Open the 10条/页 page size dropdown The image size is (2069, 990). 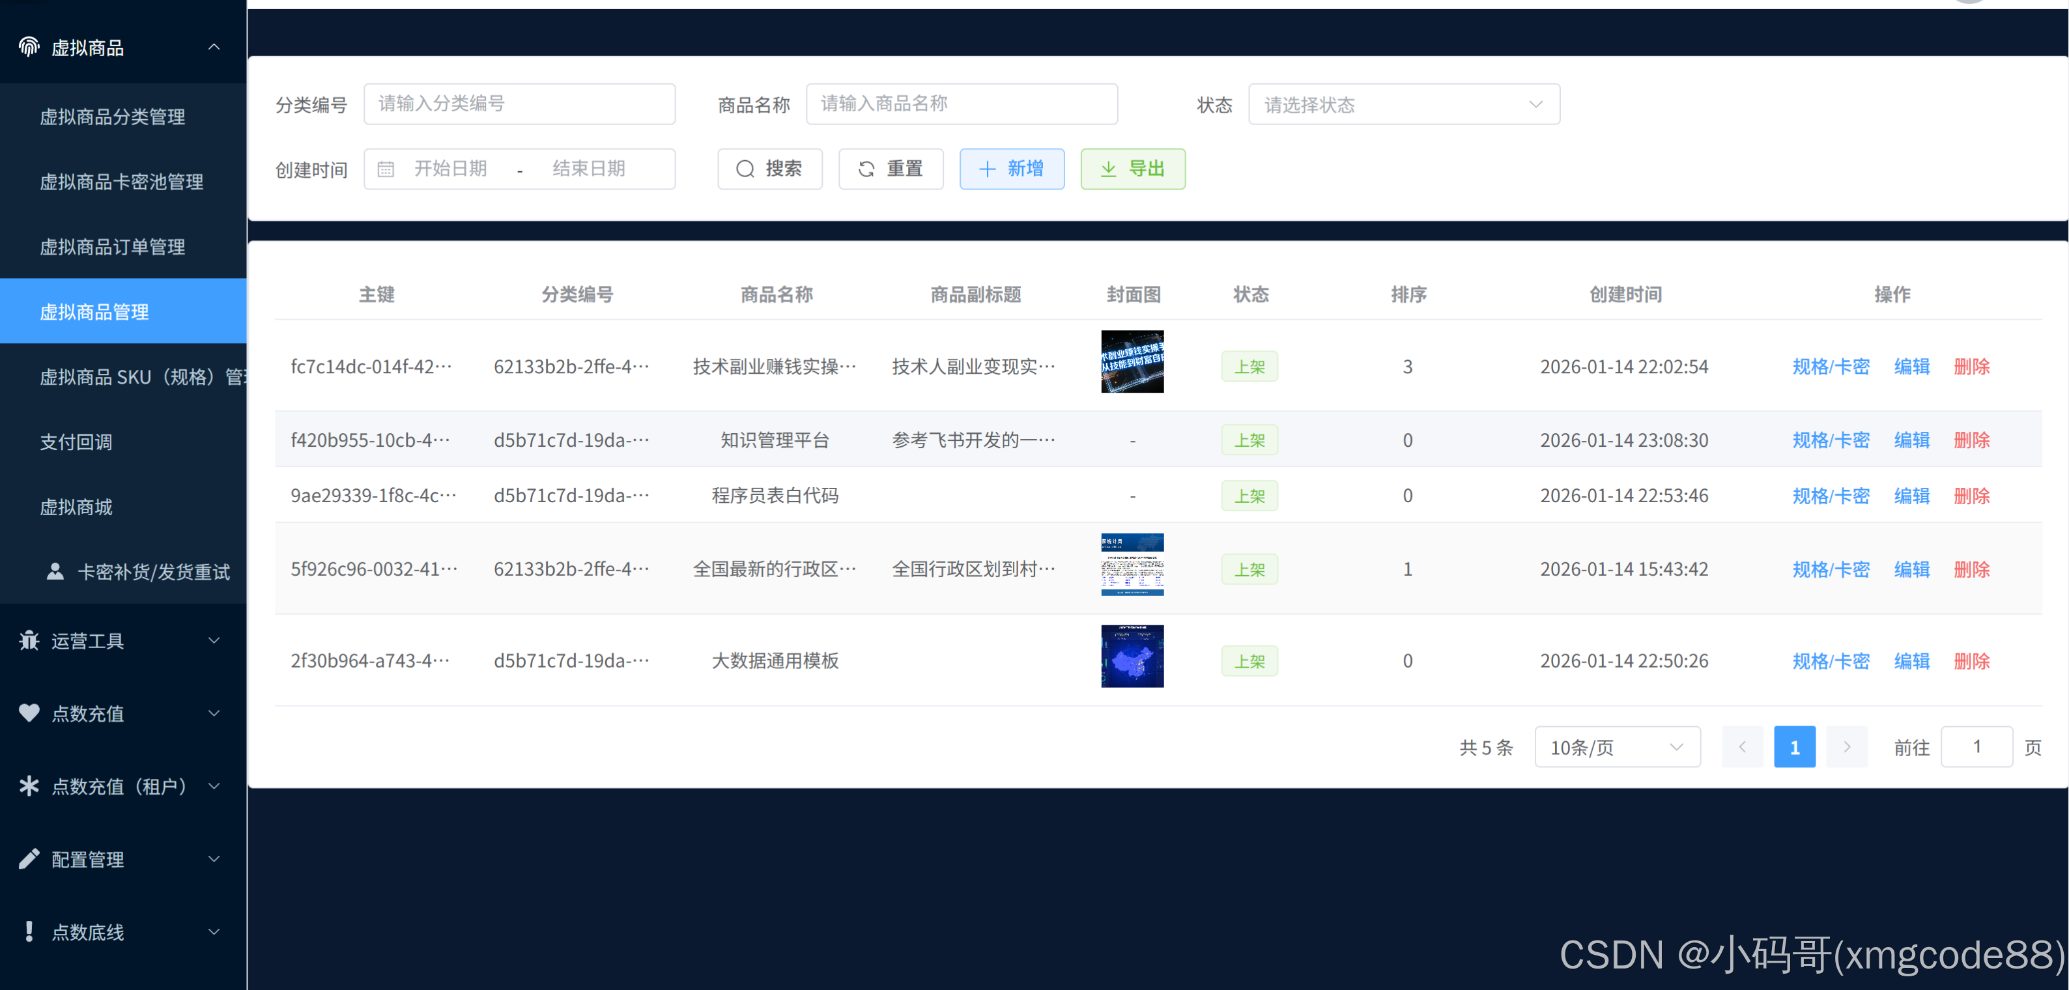click(x=1617, y=746)
